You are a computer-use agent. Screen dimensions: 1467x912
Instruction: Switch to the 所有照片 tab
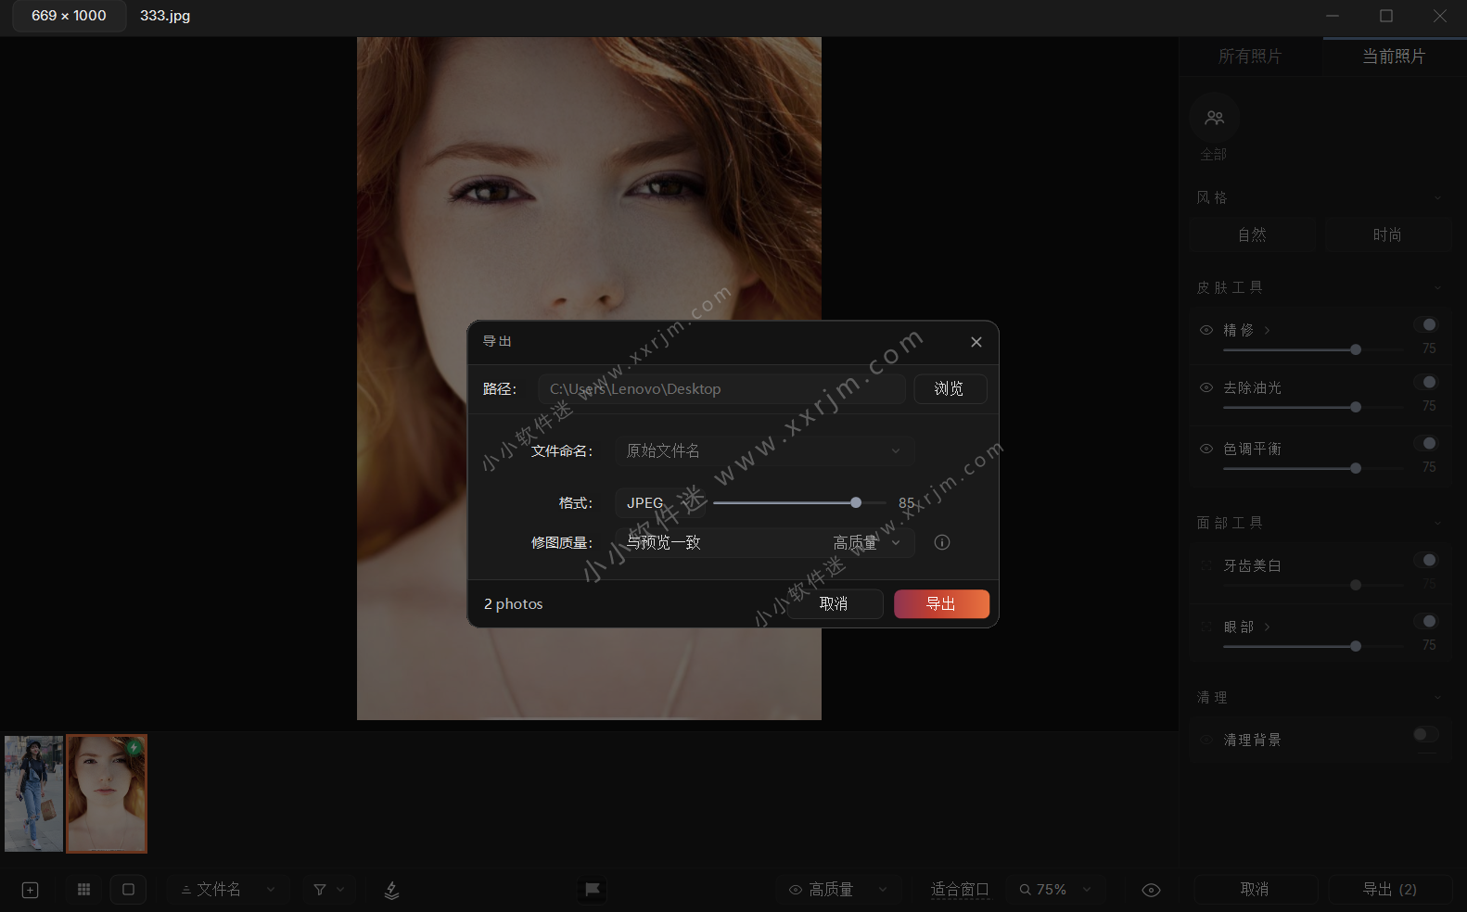click(x=1249, y=57)
